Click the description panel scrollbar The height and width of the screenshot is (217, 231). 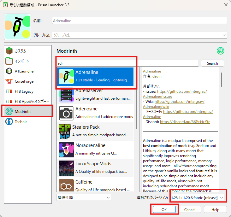pos(222,79)
